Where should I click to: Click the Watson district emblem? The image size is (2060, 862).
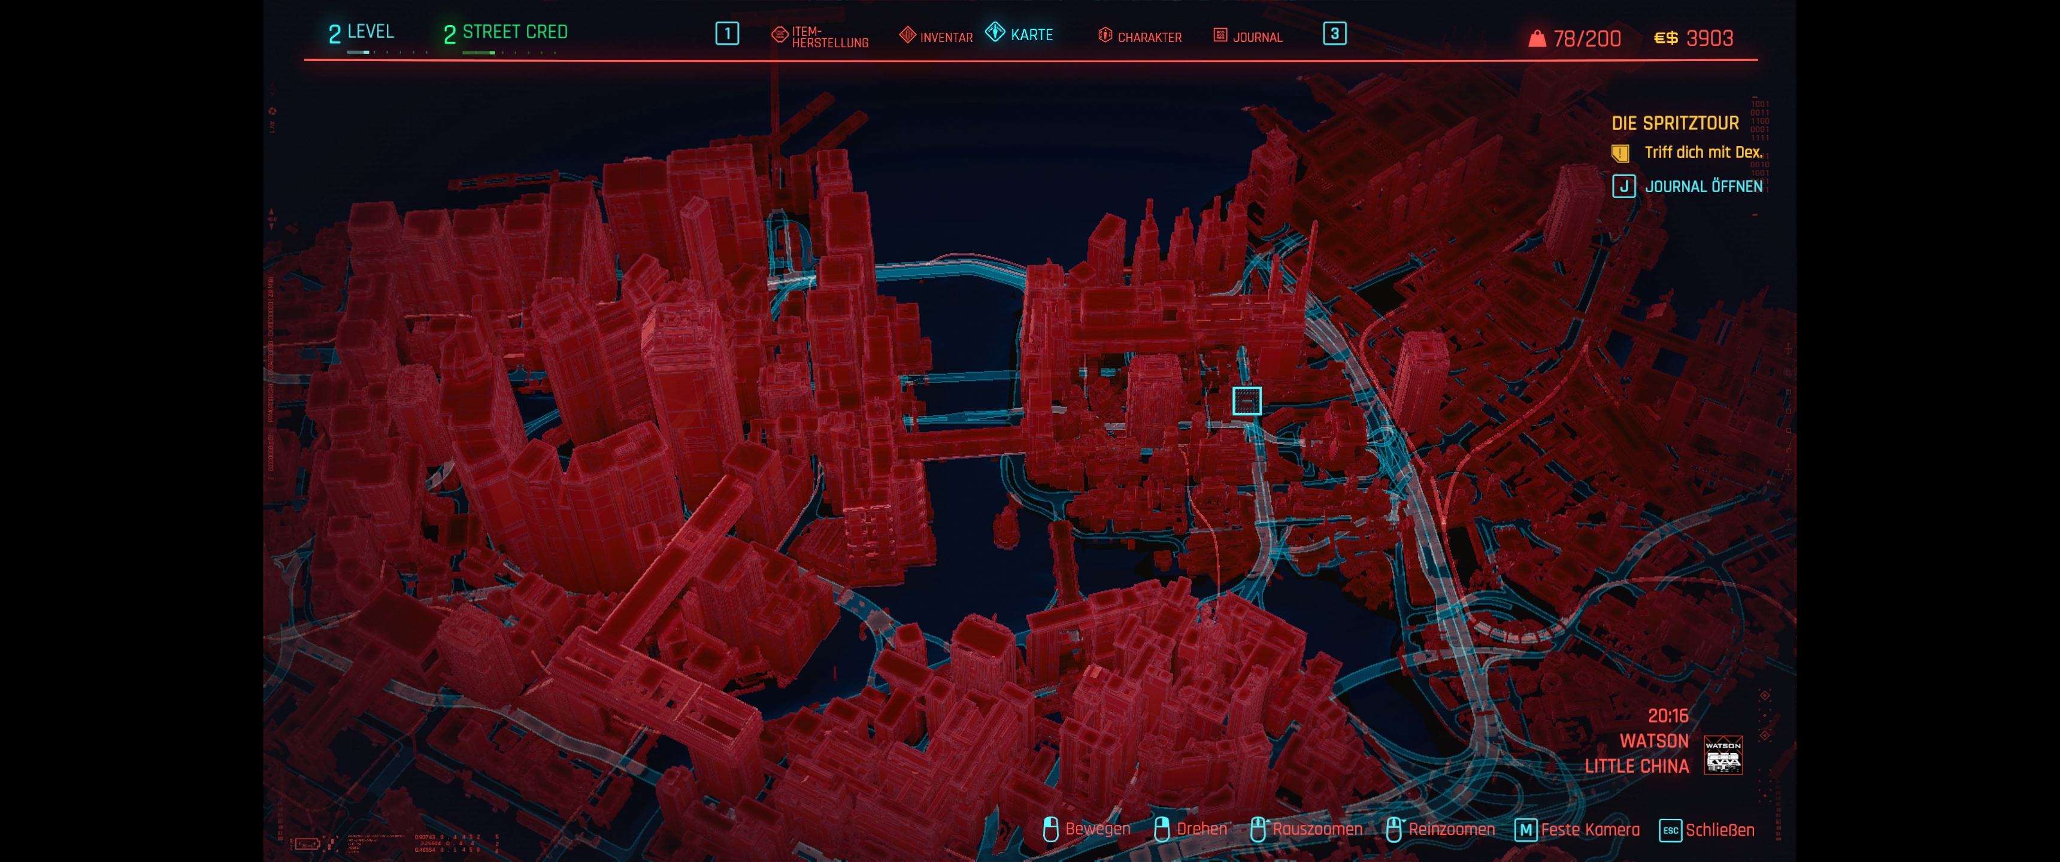1723,755
